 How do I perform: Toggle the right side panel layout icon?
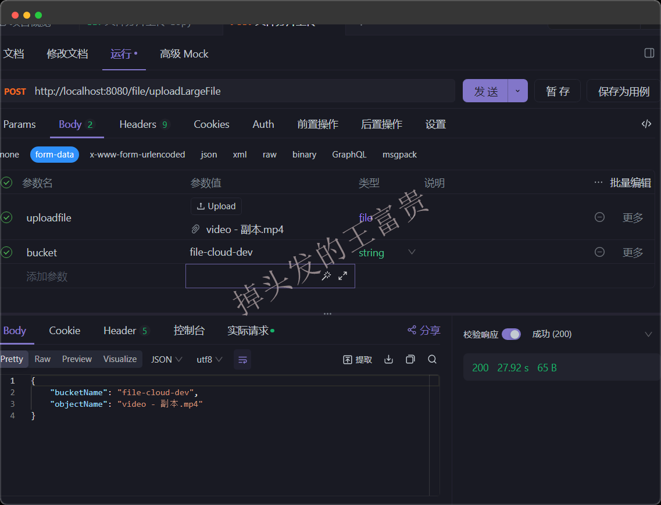pos(649,53)
